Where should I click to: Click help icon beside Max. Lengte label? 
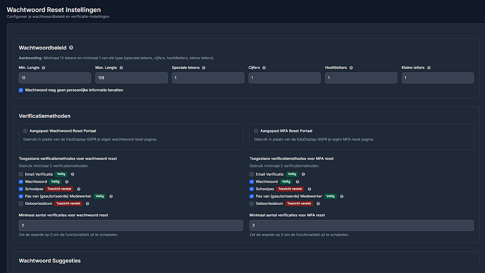click(121, 68)
